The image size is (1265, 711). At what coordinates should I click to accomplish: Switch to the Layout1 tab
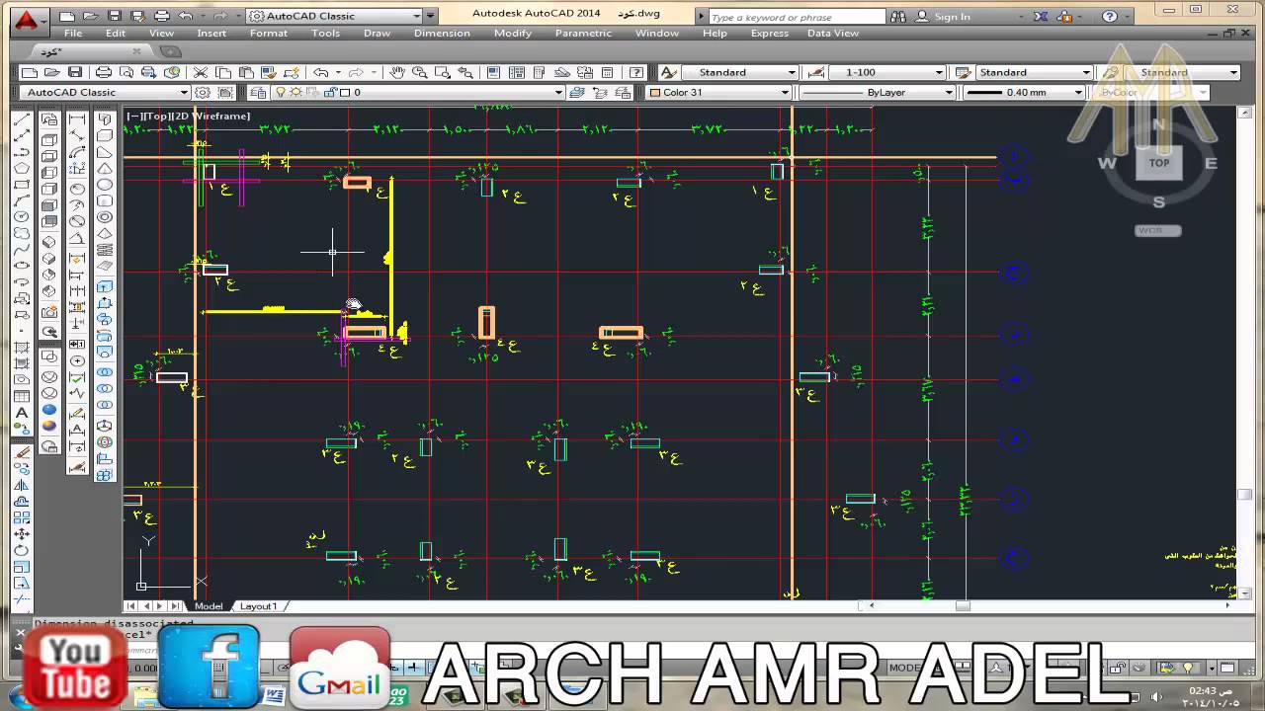coord(259,605)
